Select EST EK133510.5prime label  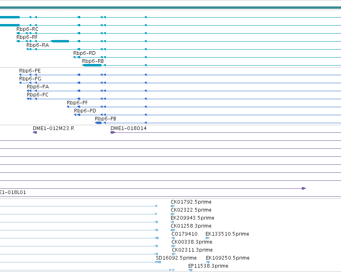[x=227, y=234]
